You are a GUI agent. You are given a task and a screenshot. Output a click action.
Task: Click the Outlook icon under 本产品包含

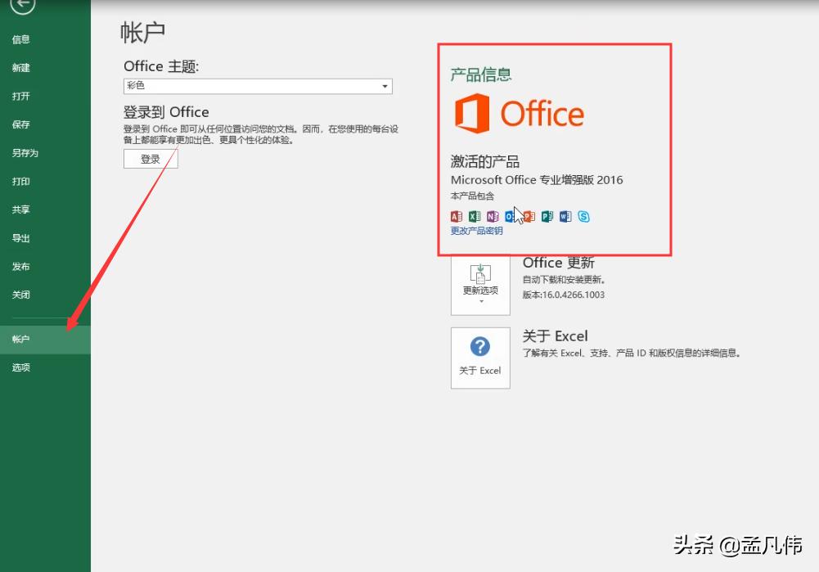click(511, 216)
